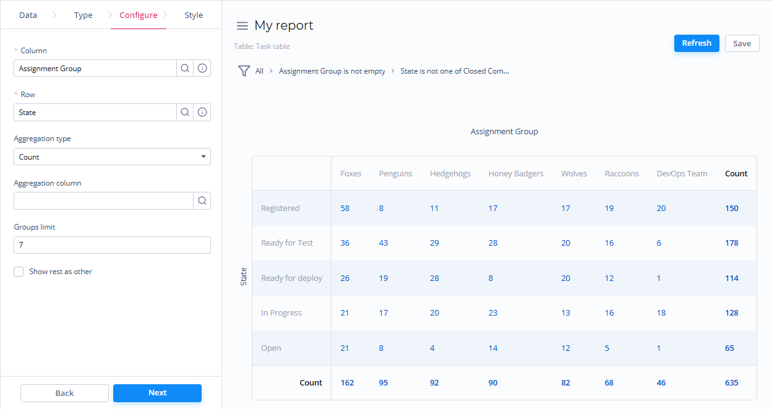Enable Show rest as other checkbox
Image resolution: width=772 pixels, height=409 pixels.
pyautogui.click(x=19, y=272)
